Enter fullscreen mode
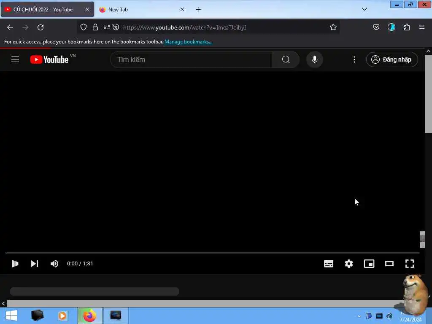The height and width of the screenshot is (324, 432). tap(409, 264)
